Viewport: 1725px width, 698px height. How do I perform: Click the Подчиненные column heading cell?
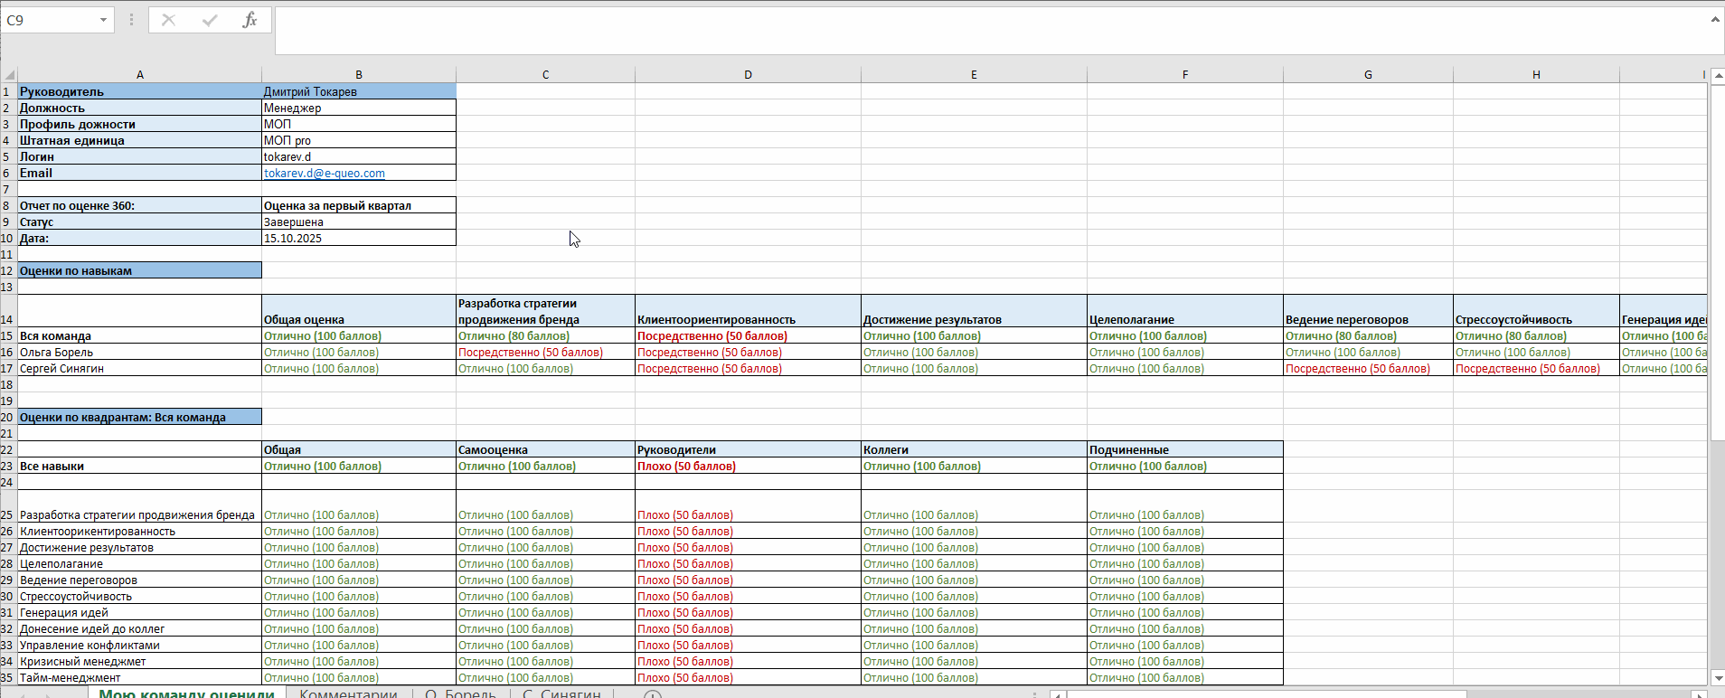coord(1185,449)
